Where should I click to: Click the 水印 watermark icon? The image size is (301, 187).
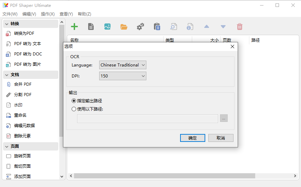(x=9, y=105)
